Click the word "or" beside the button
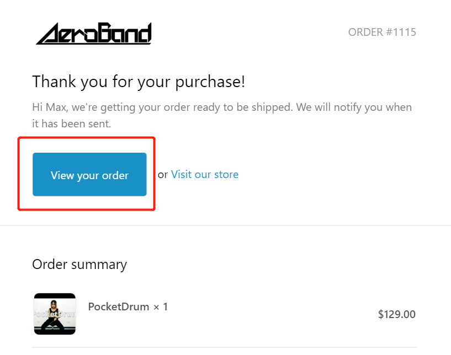 pos(163,175)
